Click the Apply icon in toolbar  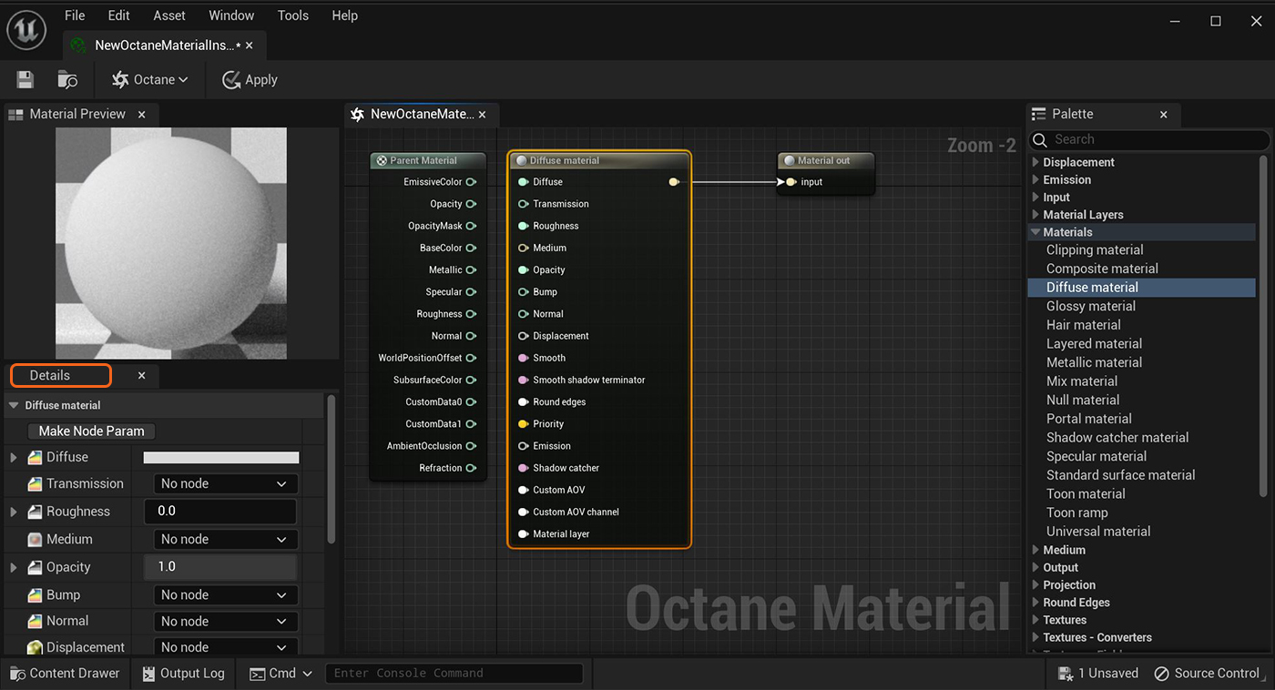231,80
